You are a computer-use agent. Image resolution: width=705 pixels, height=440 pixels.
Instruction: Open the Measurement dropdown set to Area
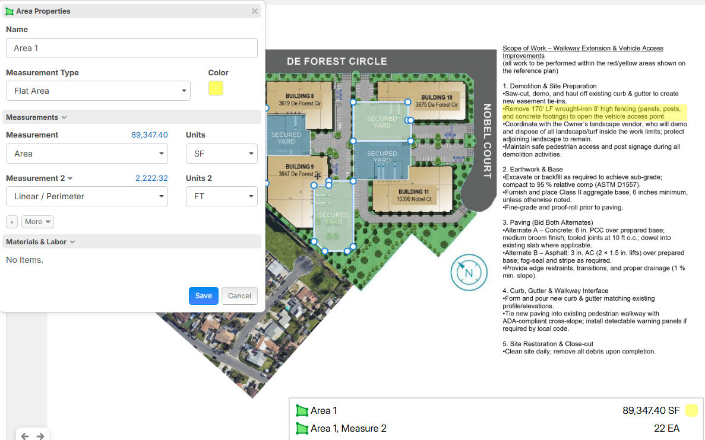pyautogui.click(x=87, y=154)
